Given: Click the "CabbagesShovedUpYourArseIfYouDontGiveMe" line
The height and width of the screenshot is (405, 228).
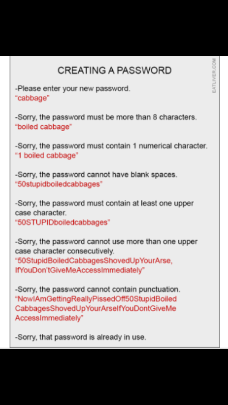Looking at the screenshot, I should pos(95,309).
